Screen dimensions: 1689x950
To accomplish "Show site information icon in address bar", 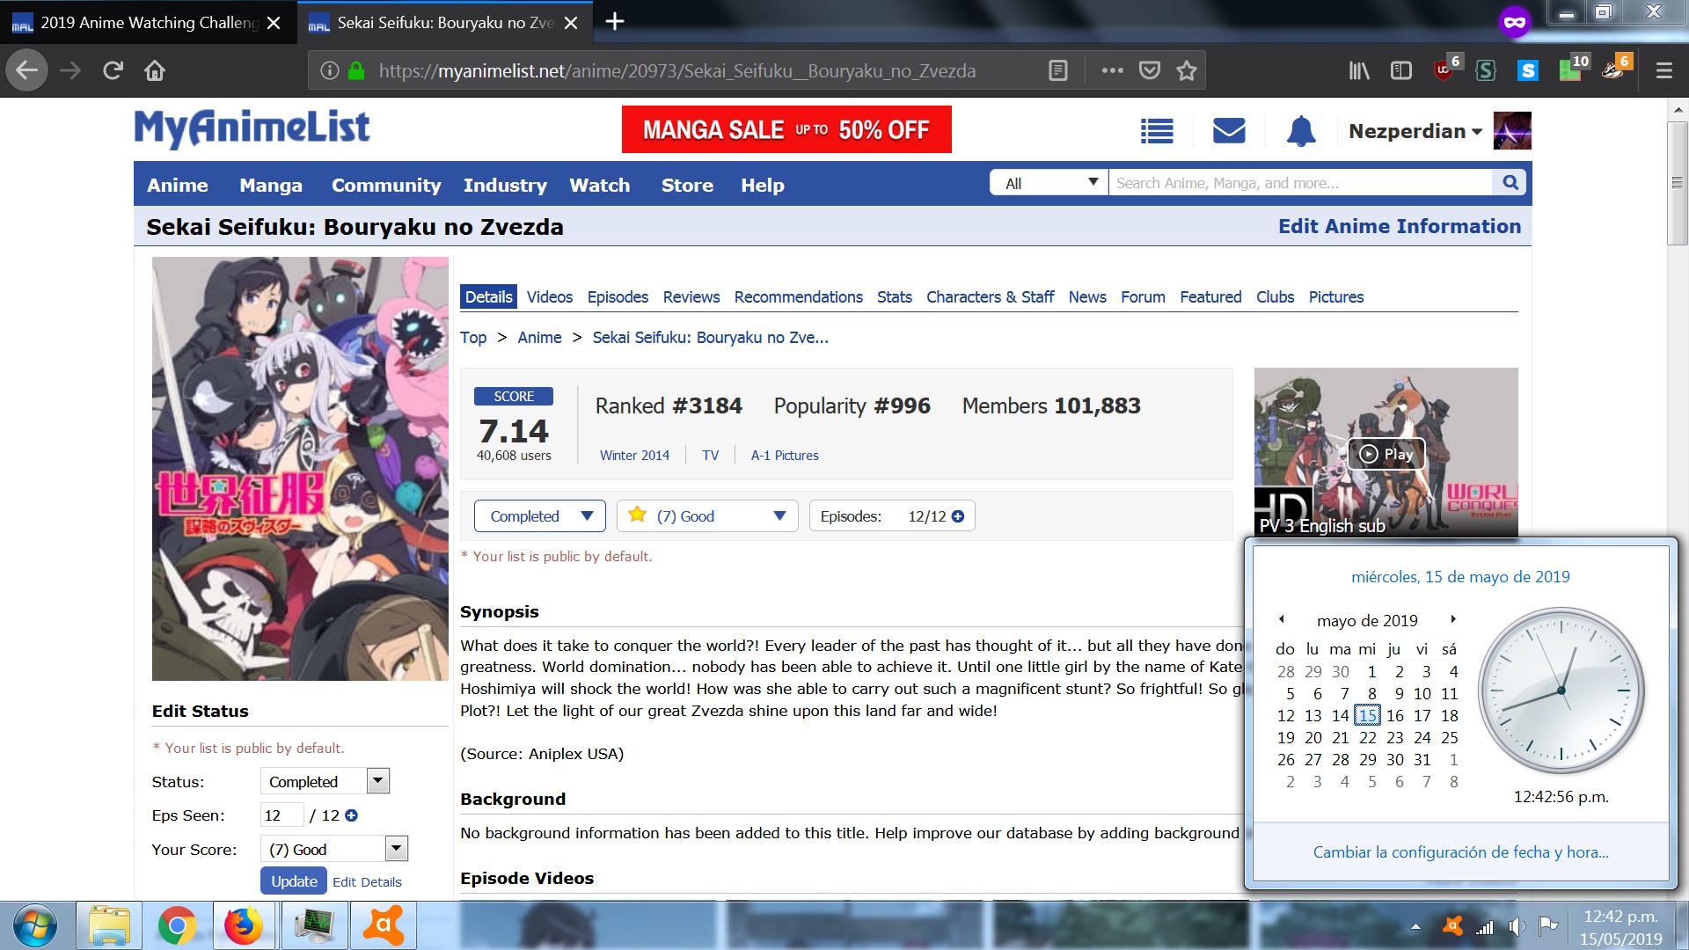I will [x=330, y=70].
